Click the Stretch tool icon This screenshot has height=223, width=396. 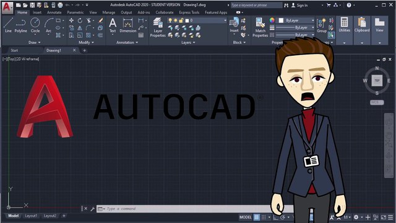(72, 35)
